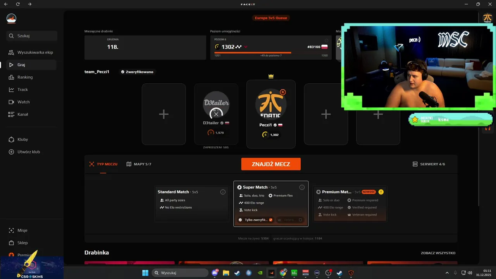496x279 pixels.
Task: Show Standard Match info icon
Action: tap(223, 192)
